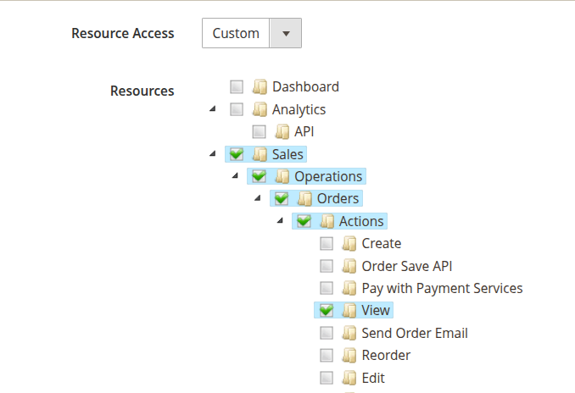Select the Pay with Payment Services label
Image resolution: width=575 pixels, height=393 pixels.
[442, 288]
